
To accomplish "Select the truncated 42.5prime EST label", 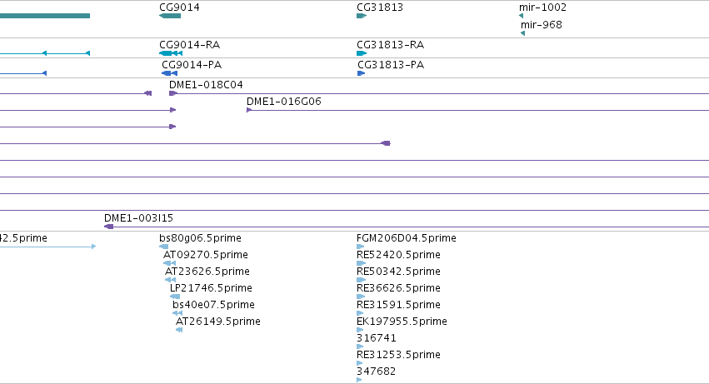I will tap(23, 238).
